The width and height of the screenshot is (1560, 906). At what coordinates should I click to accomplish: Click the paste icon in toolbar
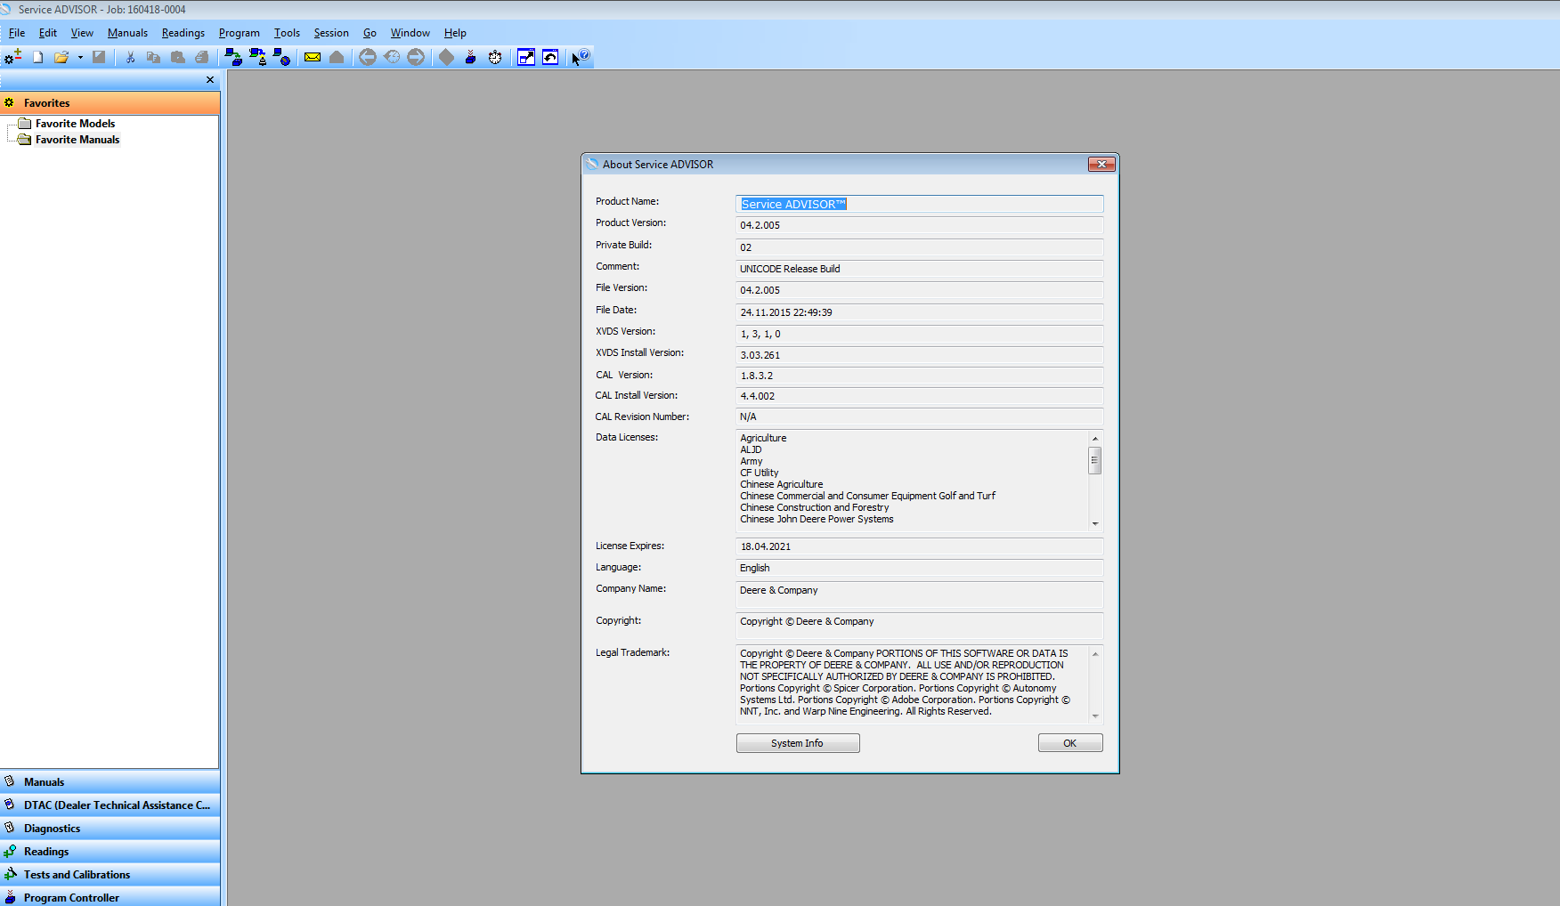pos(177,57)
